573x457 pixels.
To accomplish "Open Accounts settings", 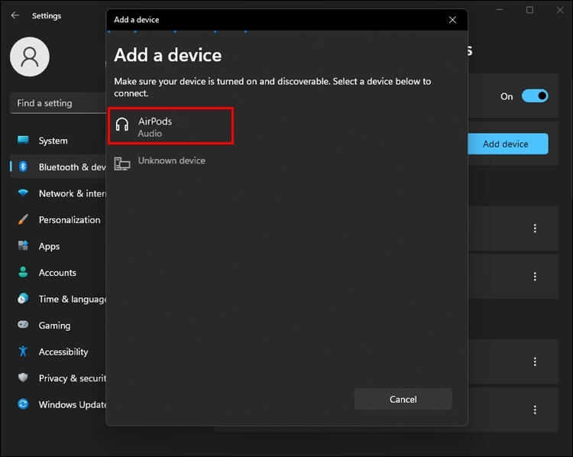I will point(59,273).
